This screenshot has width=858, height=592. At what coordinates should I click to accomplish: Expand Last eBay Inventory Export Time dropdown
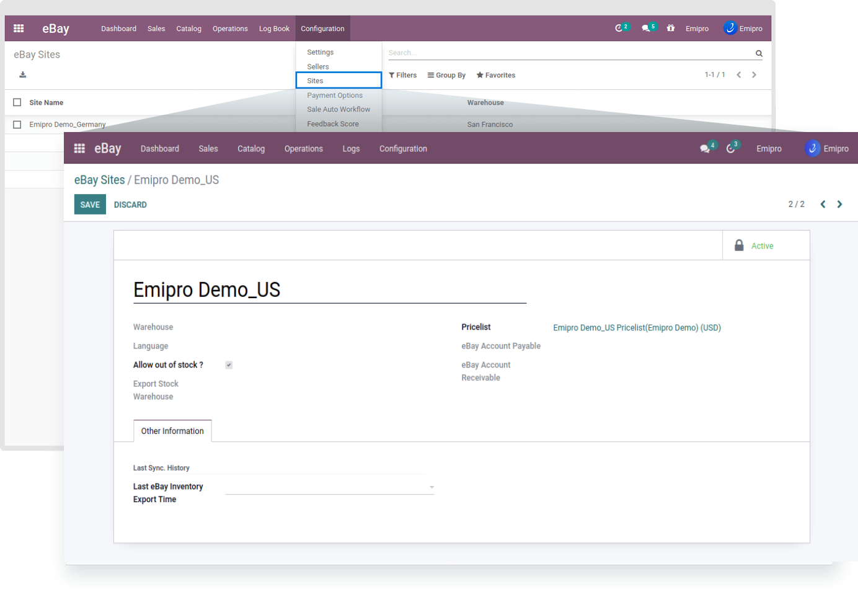[431, 487]
